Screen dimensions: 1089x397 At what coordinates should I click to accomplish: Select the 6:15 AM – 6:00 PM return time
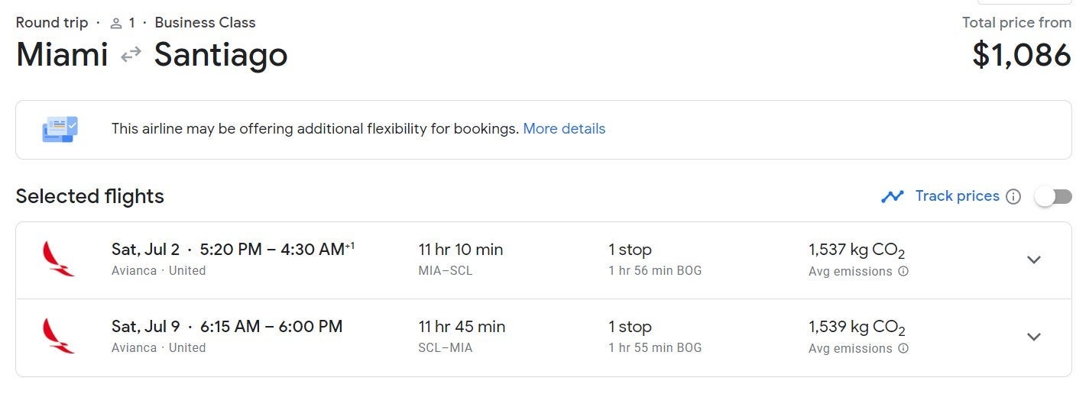coord(271,327)
